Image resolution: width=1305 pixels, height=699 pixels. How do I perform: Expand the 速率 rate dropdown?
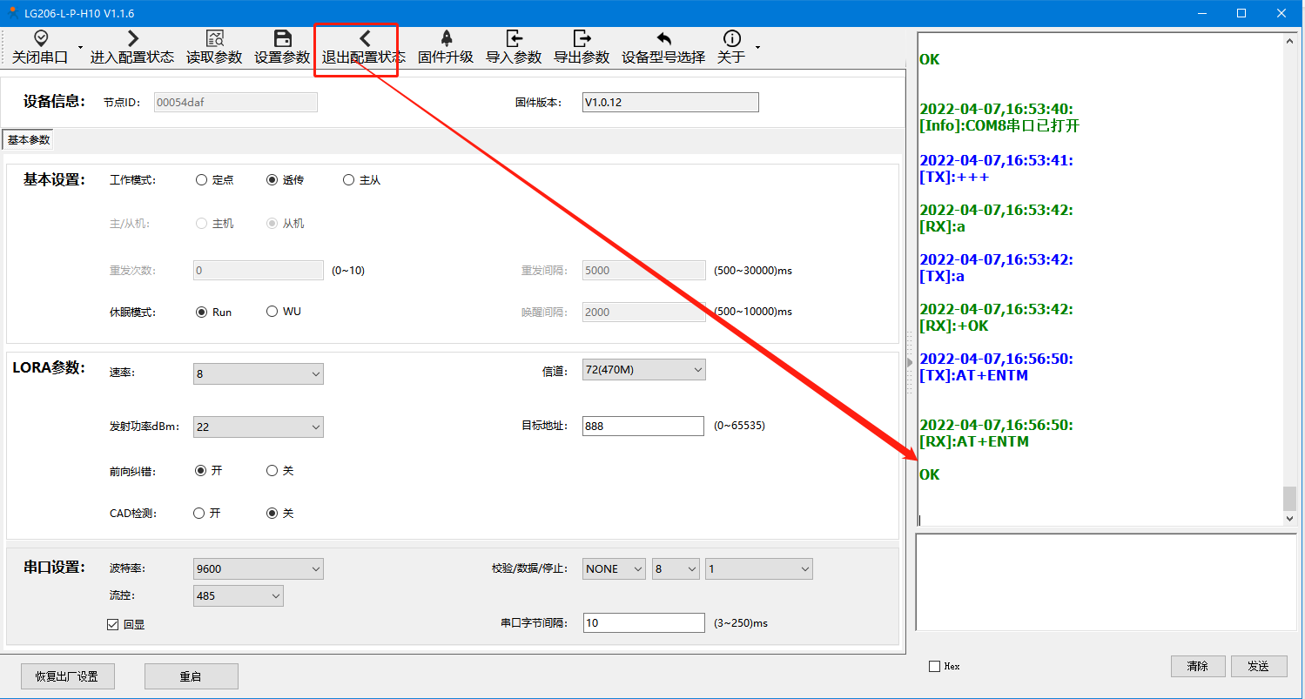point(258,374)
